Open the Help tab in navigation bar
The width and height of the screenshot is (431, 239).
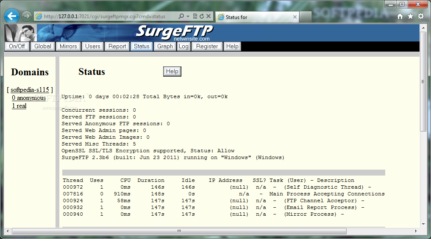click(x=232, y=47)
